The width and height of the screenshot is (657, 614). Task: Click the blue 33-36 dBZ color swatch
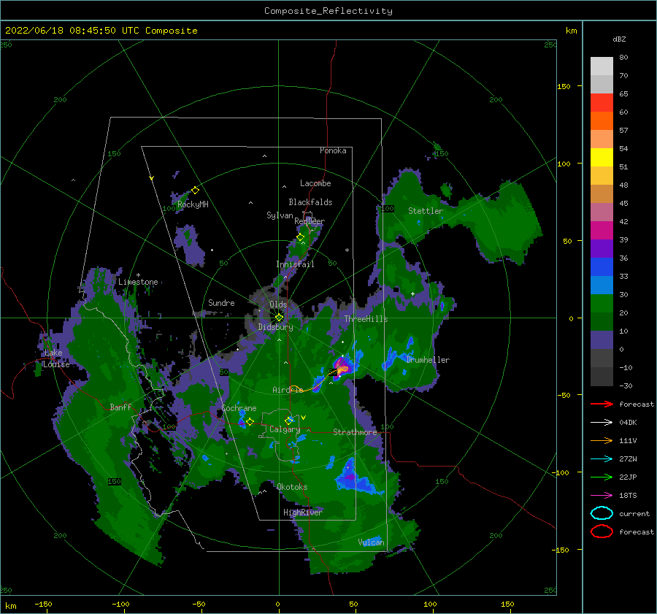602,267
